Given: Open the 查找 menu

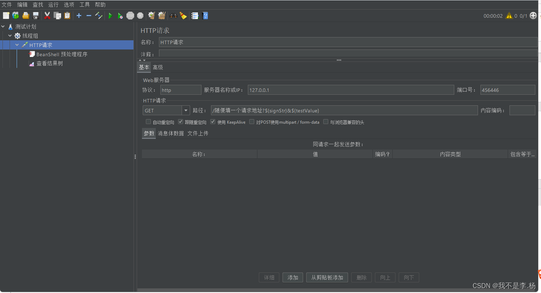Looking at the screenshot, I should tap(38, 5).
